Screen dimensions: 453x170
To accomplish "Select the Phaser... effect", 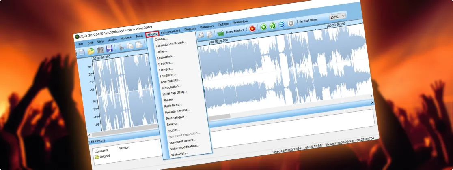I will click(x=169, y=100).
